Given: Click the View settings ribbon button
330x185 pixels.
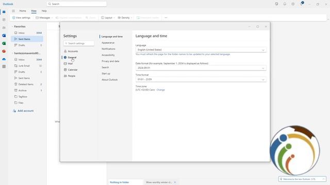Looking at the screenshot, I should tap(21, 18).
